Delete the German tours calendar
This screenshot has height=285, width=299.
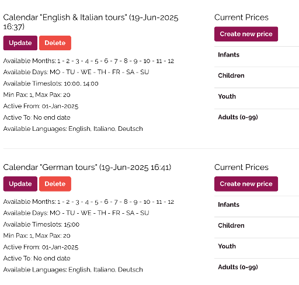55,184
